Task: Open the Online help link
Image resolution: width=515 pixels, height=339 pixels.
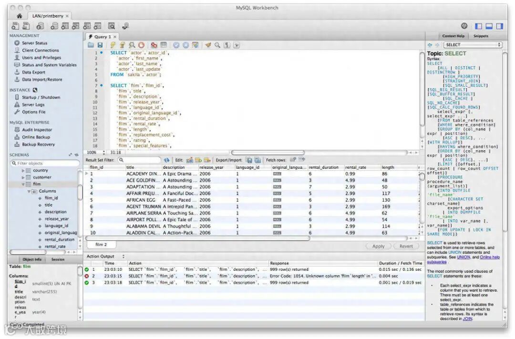Action: click(490, 257)
